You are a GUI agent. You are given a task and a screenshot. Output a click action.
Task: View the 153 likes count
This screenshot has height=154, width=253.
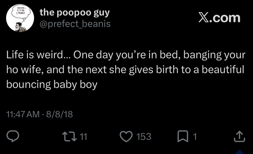[x=144, y=136]
